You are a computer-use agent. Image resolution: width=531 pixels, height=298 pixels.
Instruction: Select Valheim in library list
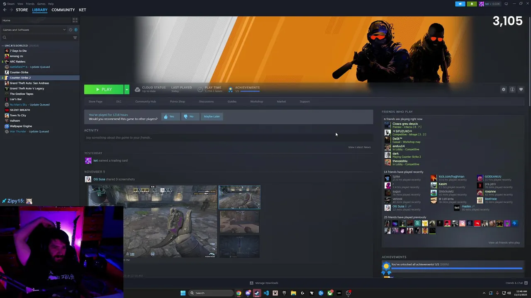coord(15,121)
